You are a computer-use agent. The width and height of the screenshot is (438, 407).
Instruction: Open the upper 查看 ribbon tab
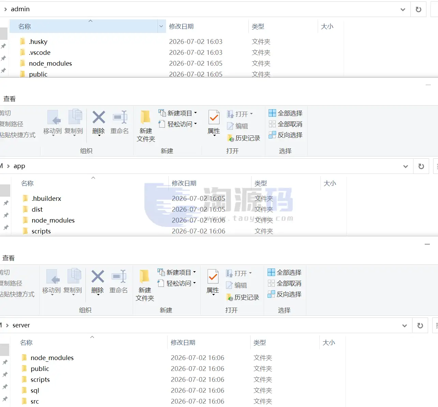(10, 99)
